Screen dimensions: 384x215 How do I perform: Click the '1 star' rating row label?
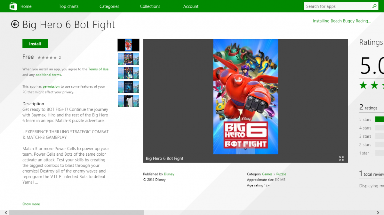point(364,153)
